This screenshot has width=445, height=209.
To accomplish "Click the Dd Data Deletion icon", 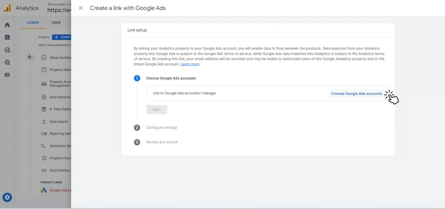I will 44,170.
